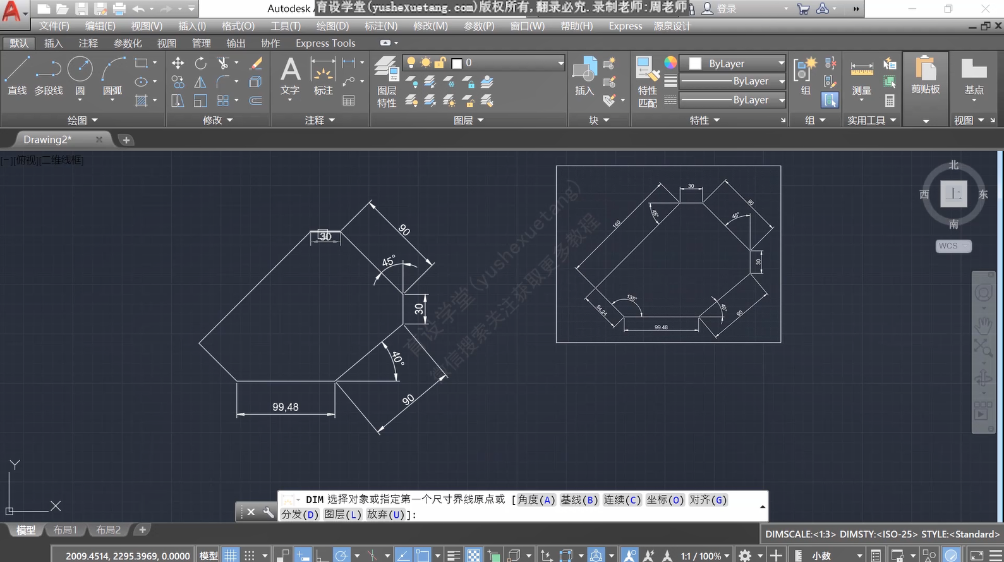
Task: Toggle snap mode in status bar
Action: point(250,555)
